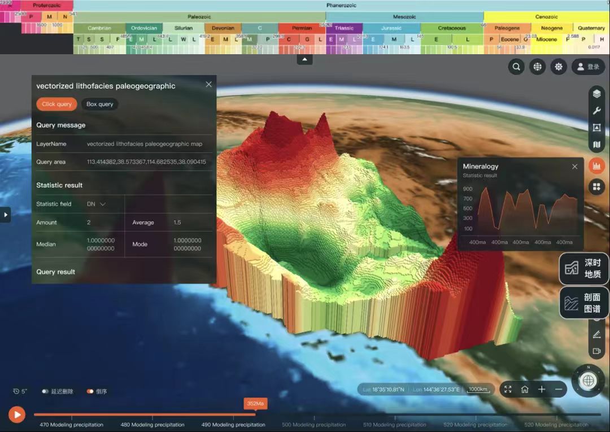Select the Cambrian period

pyautogui.click(x=99, y=28)
